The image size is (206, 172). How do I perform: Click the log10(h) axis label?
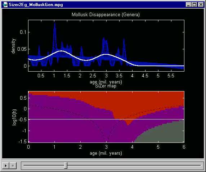14,117
